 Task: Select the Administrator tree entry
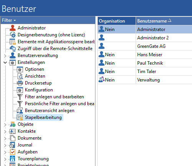[31, 28]
